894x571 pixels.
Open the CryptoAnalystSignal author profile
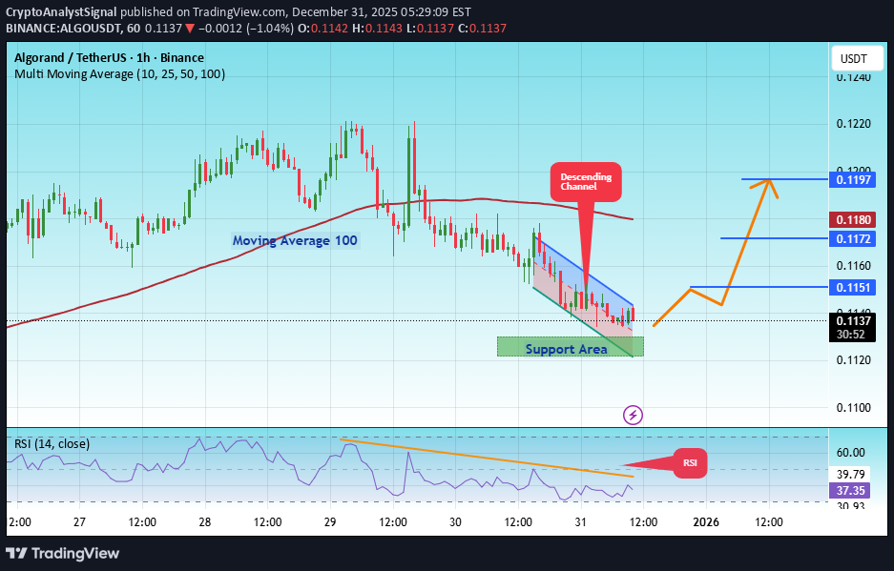61,12
